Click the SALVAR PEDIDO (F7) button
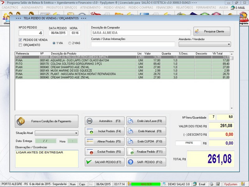The width and height of the screenshot is (249, 187). [x=105, y=162]
